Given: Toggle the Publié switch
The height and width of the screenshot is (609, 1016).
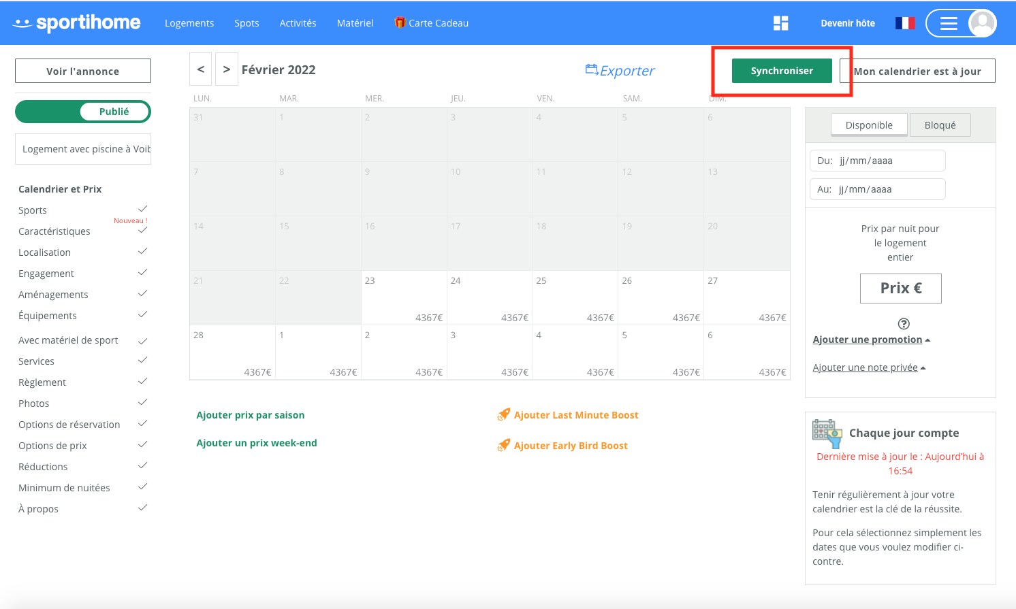Looking at the screenshot, I should (83, 112).
